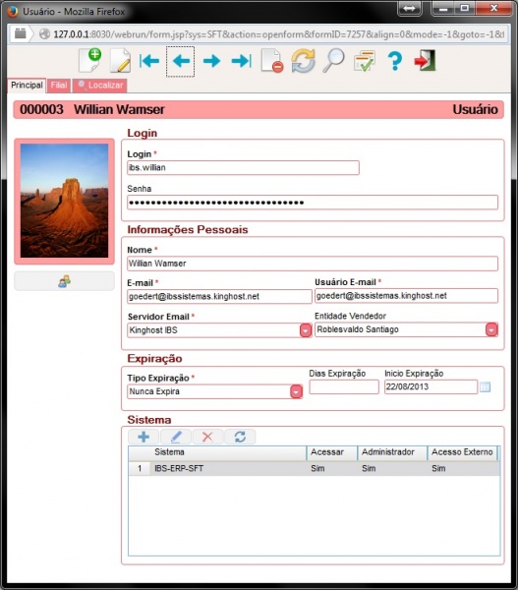
Task: Expand the Entidade Vendedor dropdown
Action: pyautogui.click(x=491, y=329)
